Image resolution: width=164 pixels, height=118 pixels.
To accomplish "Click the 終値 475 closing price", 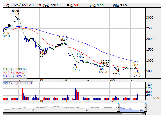I will 120,5.
